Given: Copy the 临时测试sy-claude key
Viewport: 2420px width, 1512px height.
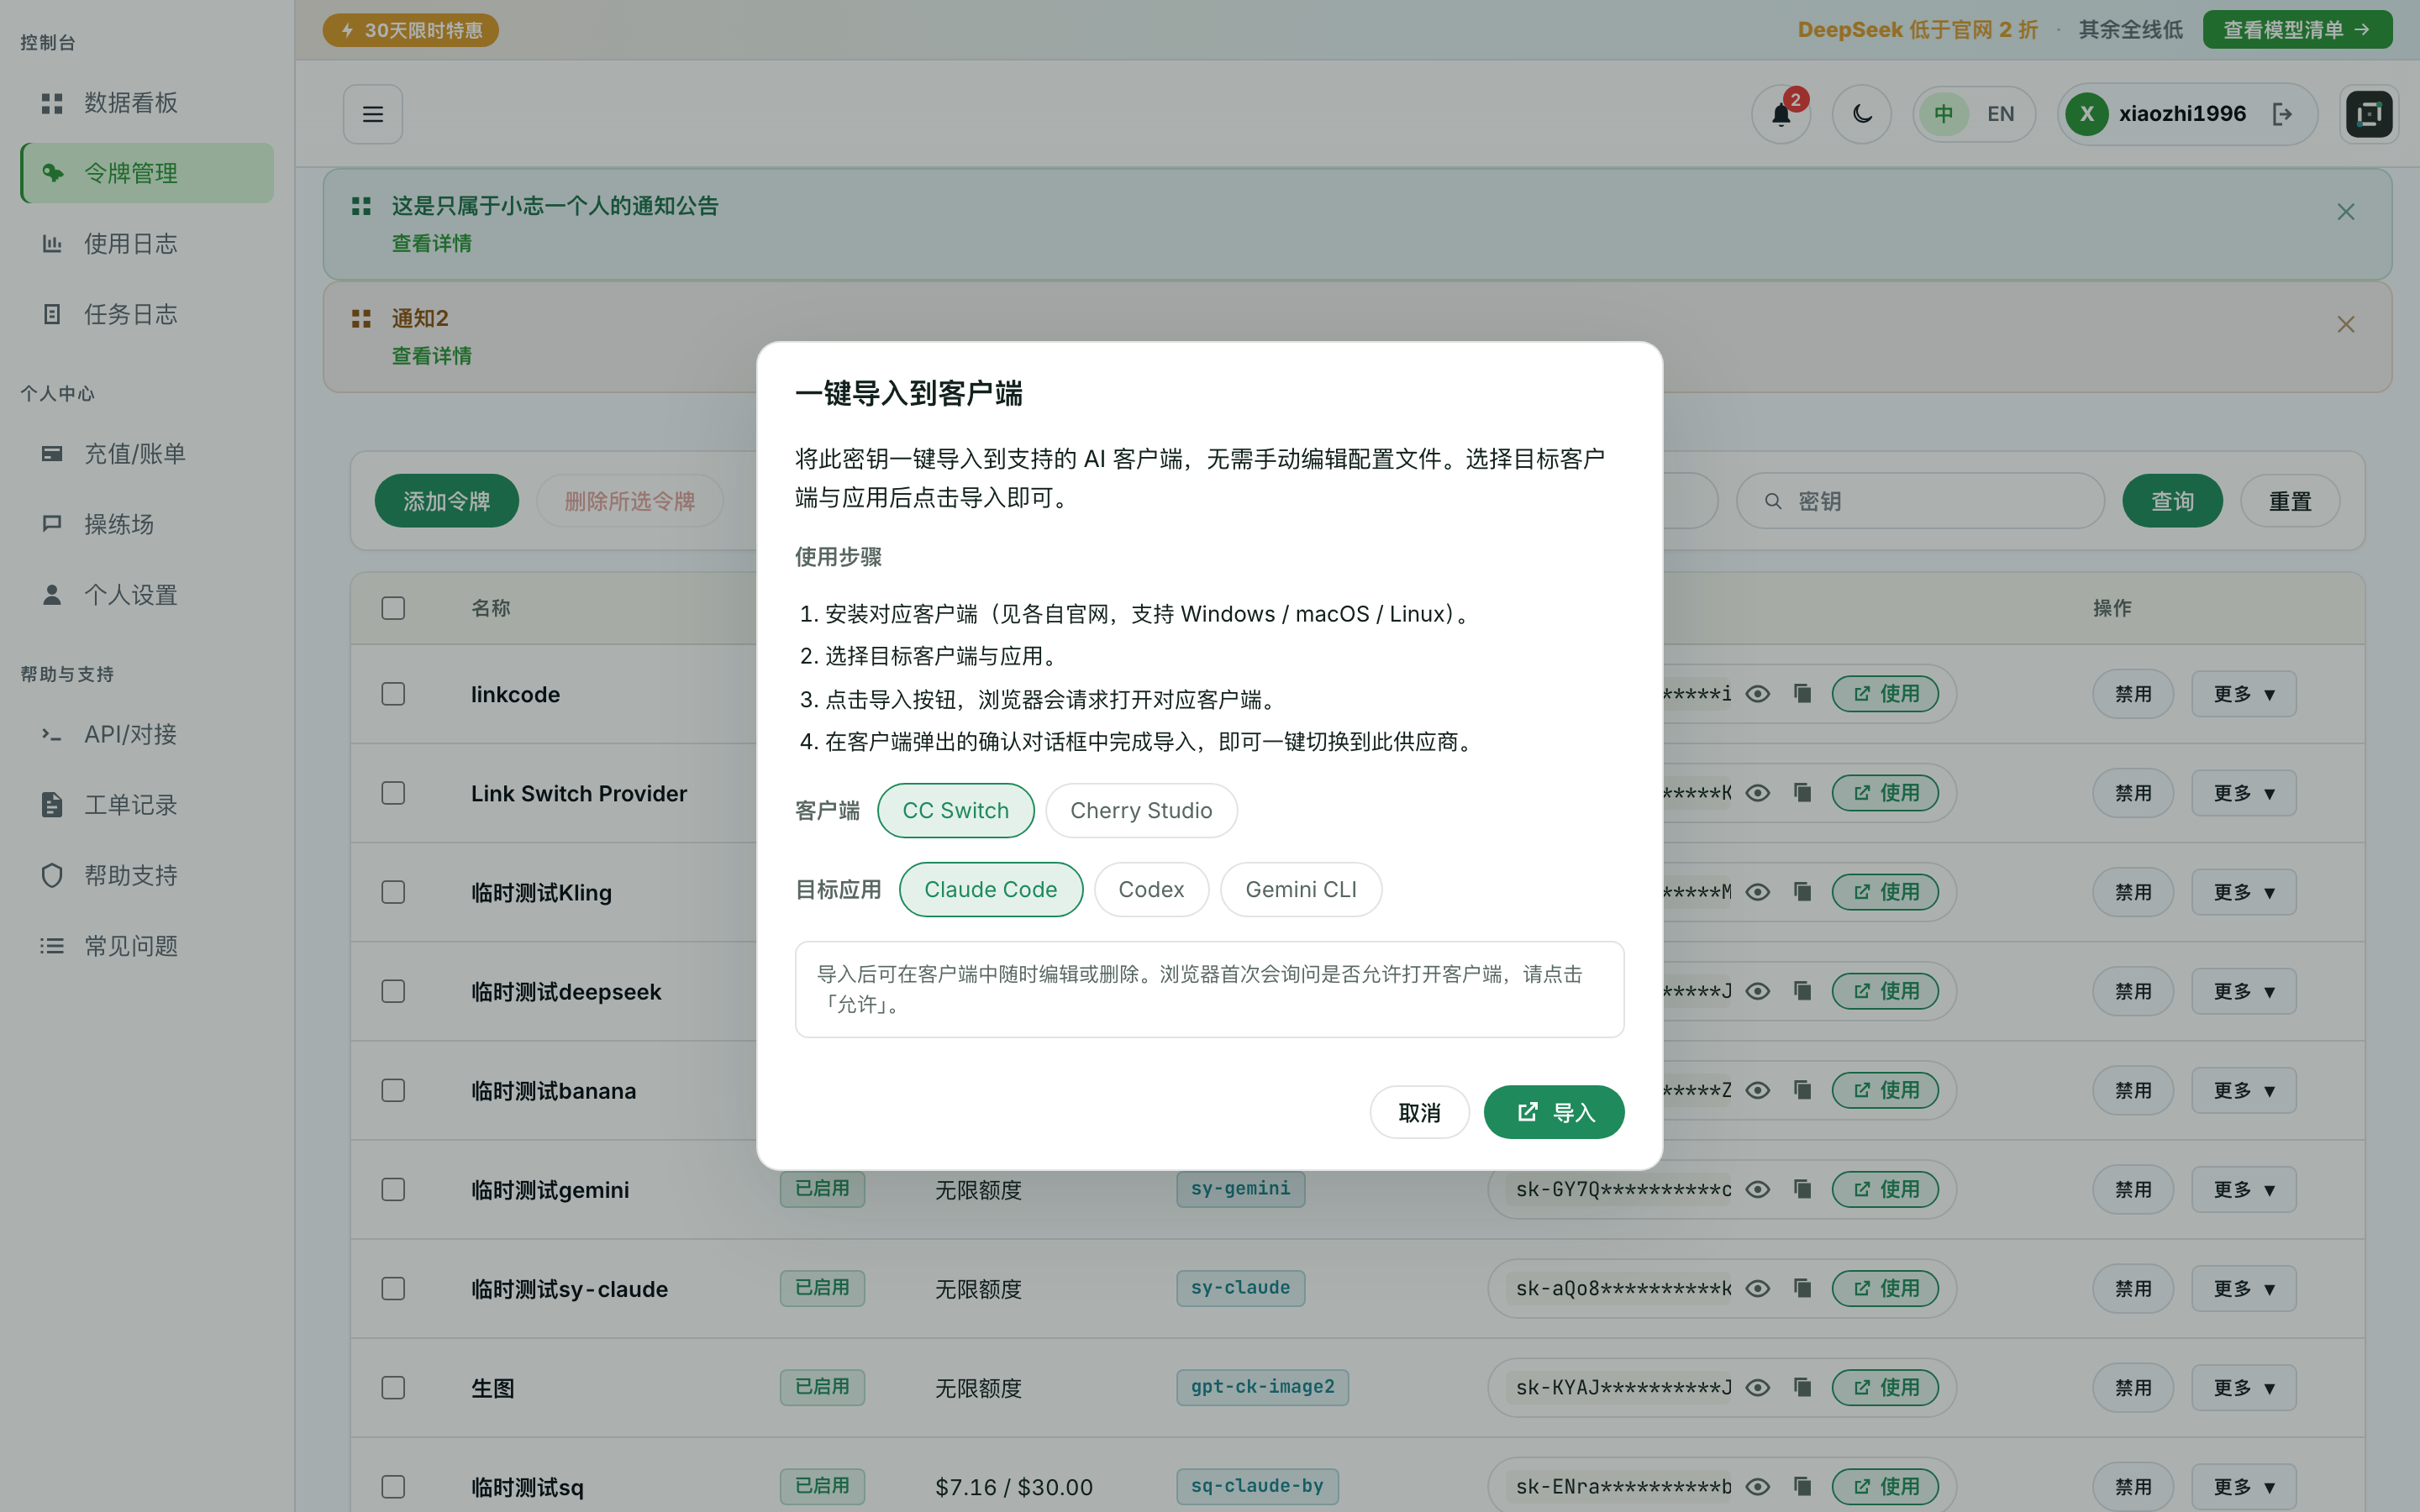Looking at the screenshot, I should (1803, 1288).
